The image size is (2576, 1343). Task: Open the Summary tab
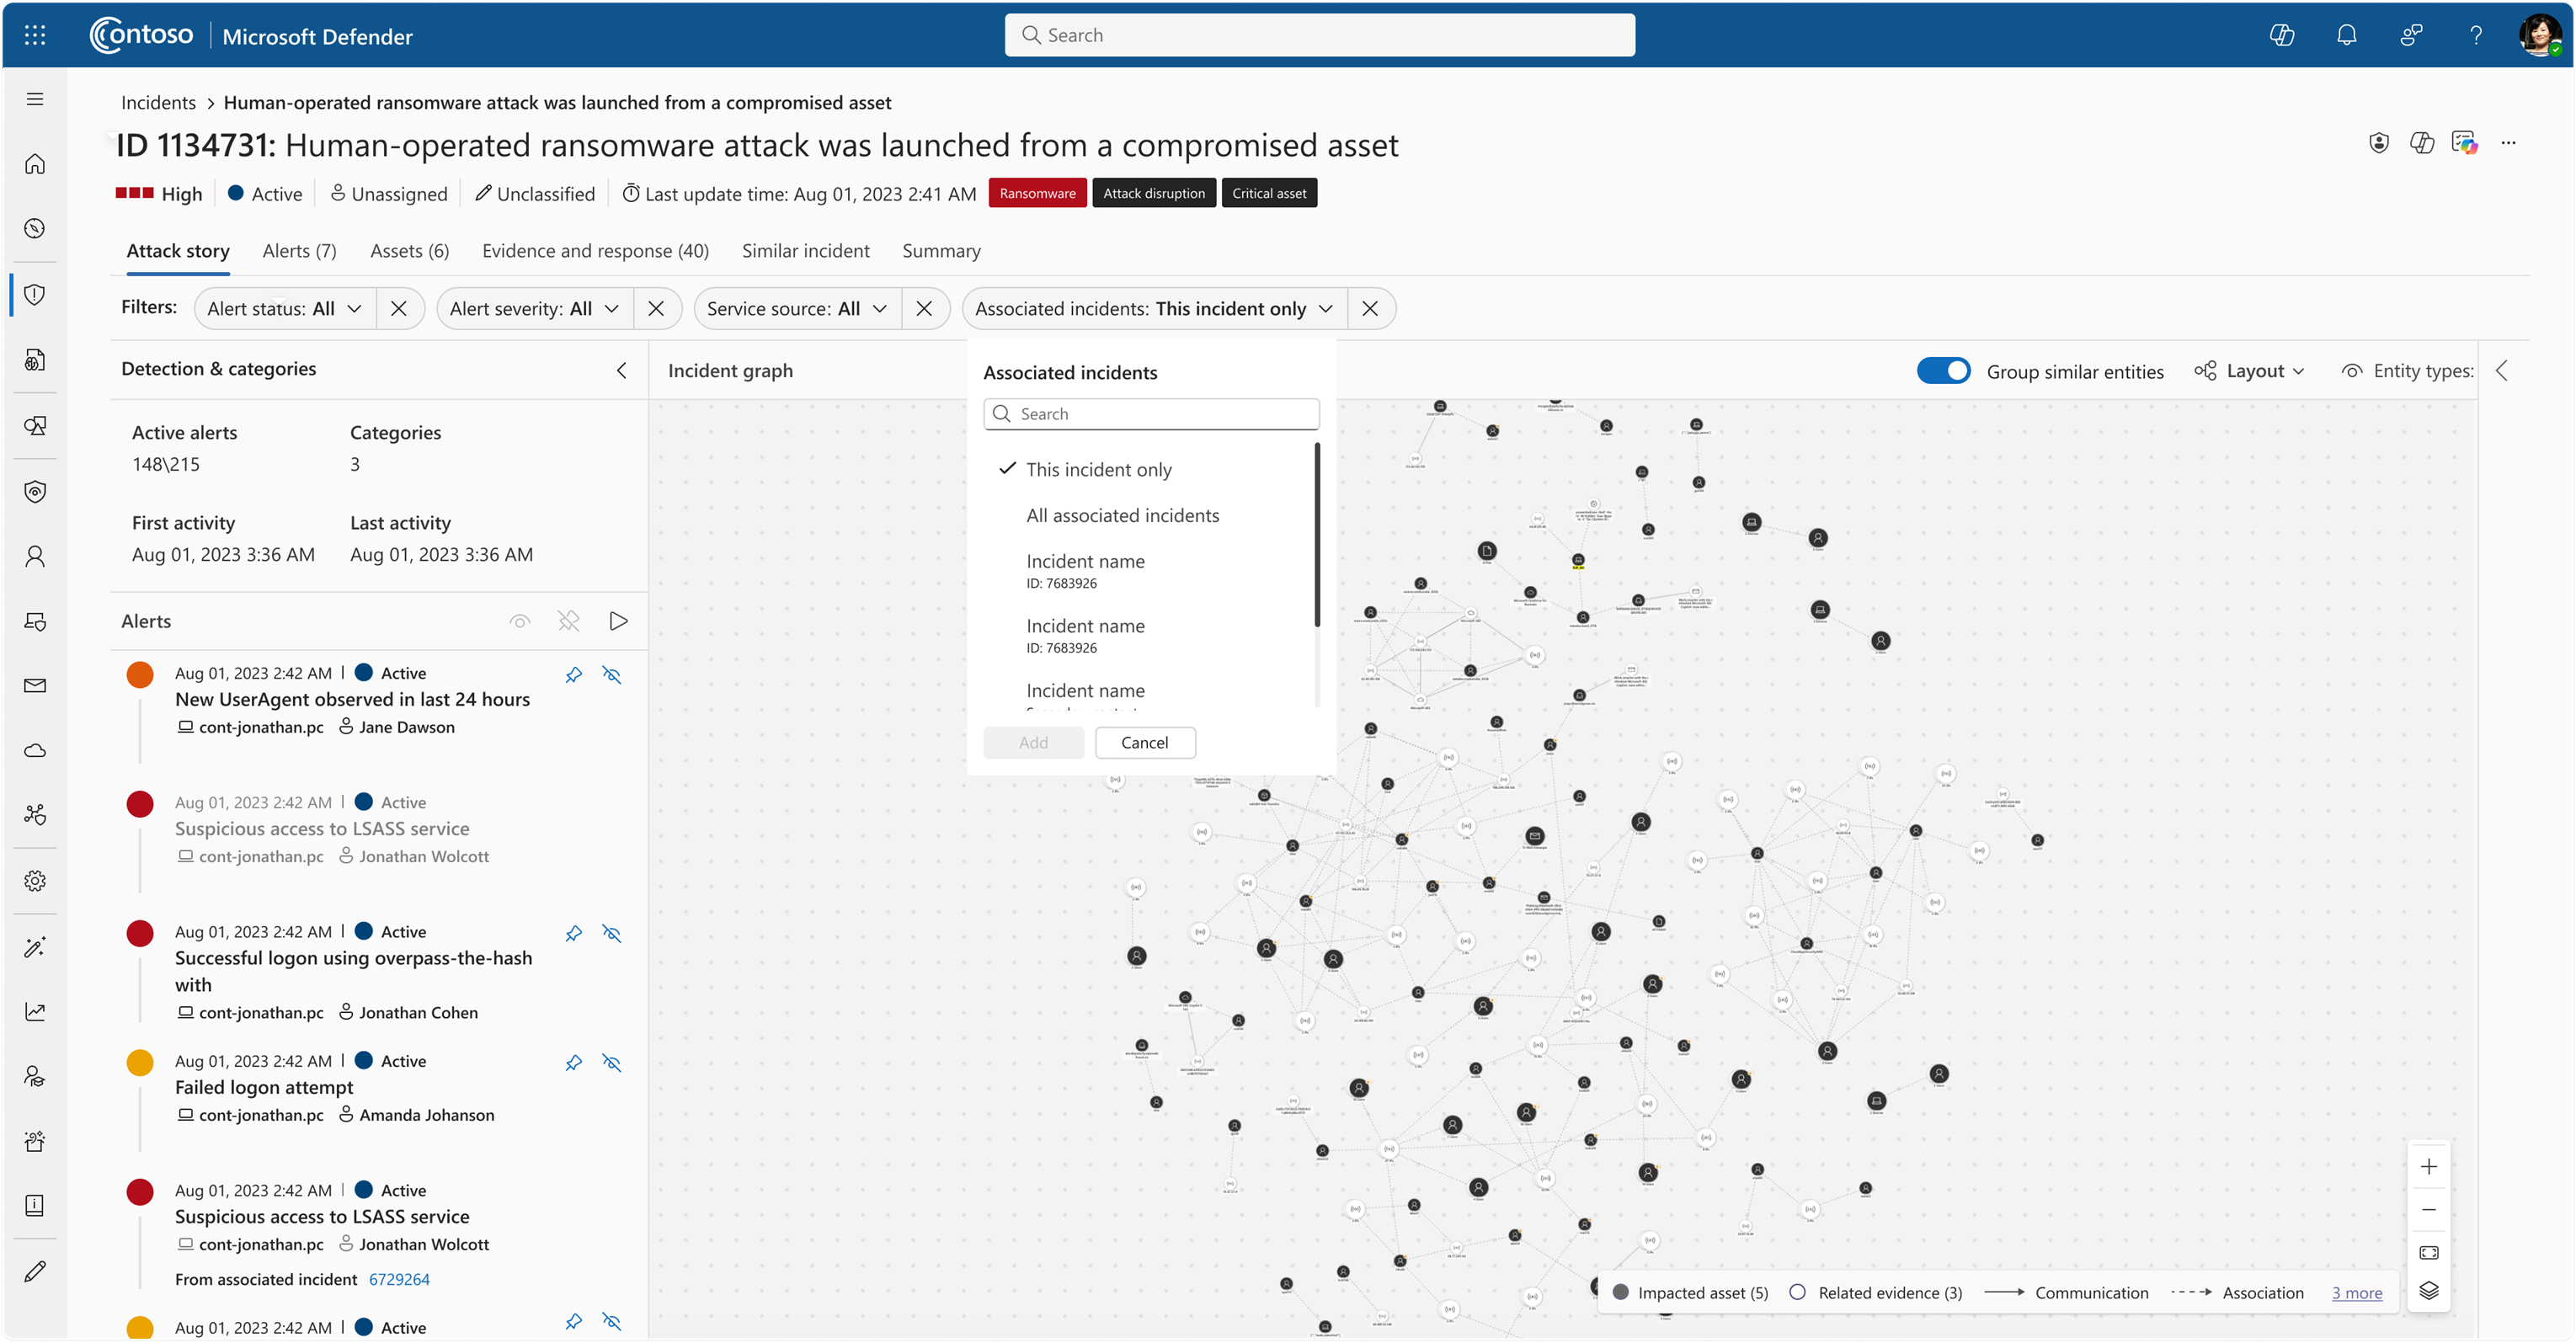(941, 250)
